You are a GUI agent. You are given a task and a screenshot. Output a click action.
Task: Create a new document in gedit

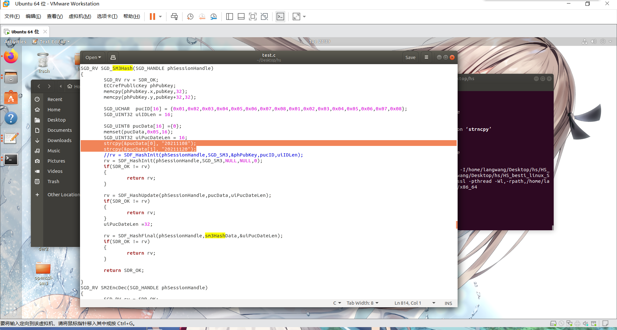(113, 57)
